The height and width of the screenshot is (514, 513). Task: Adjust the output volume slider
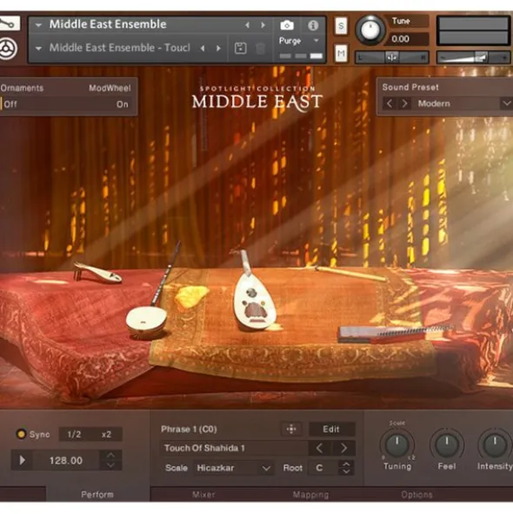(x=474, y=57)
